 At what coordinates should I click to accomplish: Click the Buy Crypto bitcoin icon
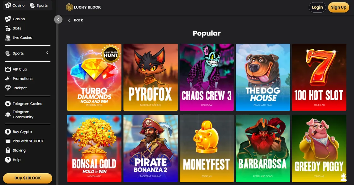pyautogui.click(x=8, y=132)
